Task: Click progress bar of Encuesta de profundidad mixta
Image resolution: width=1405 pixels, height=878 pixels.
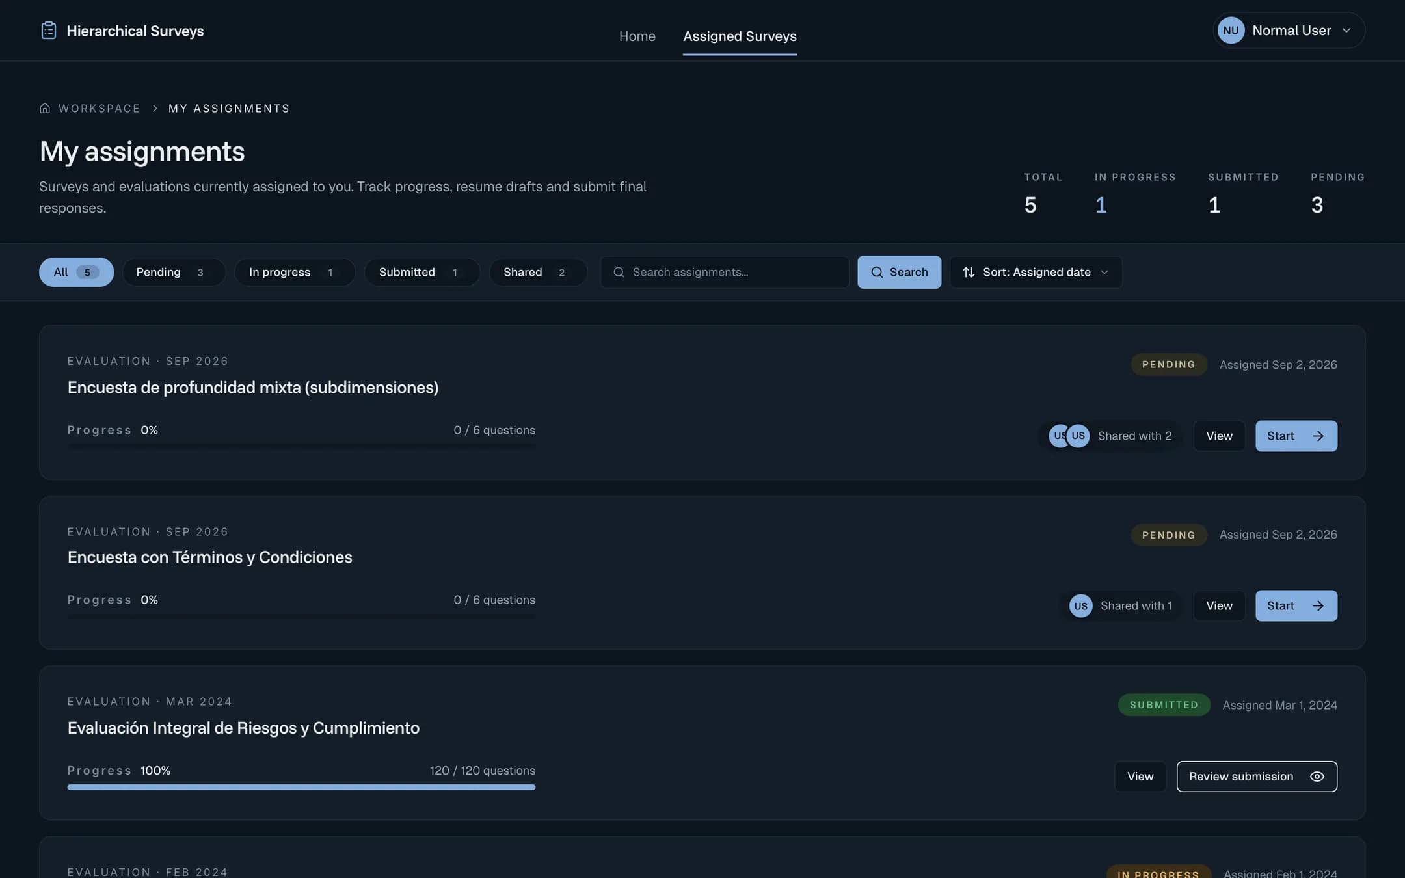Action: coord(301,447)
